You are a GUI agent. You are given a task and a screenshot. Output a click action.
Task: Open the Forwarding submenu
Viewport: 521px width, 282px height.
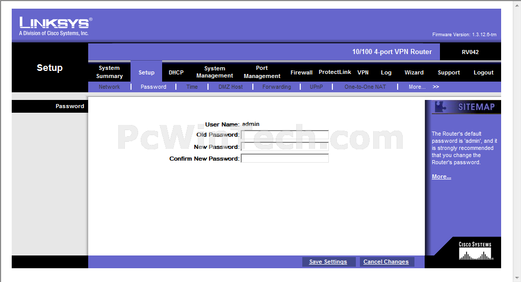[277, 87]
